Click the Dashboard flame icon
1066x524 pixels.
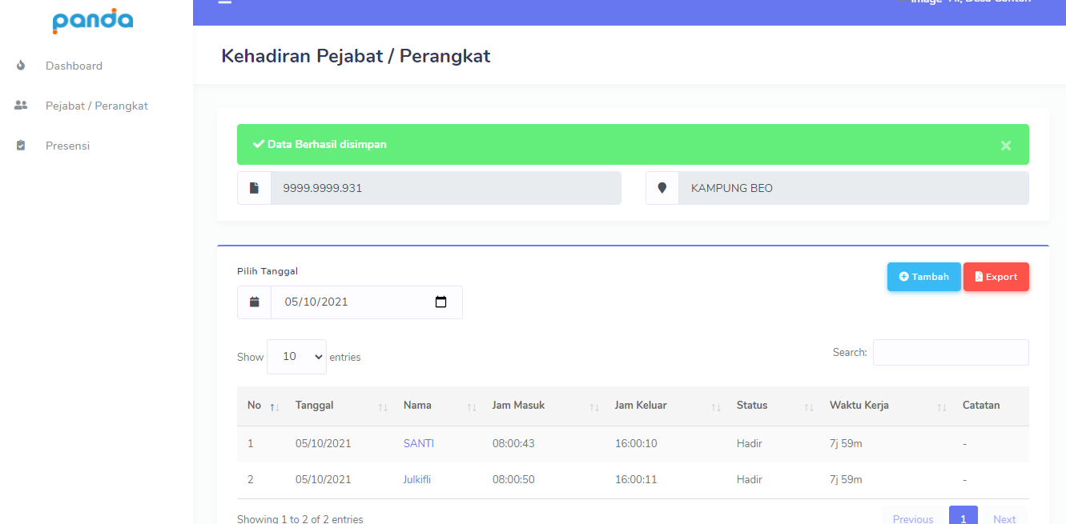21,66
